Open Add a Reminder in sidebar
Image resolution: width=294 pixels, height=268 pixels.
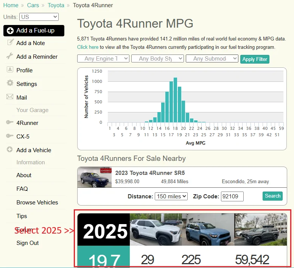(37, 57)
